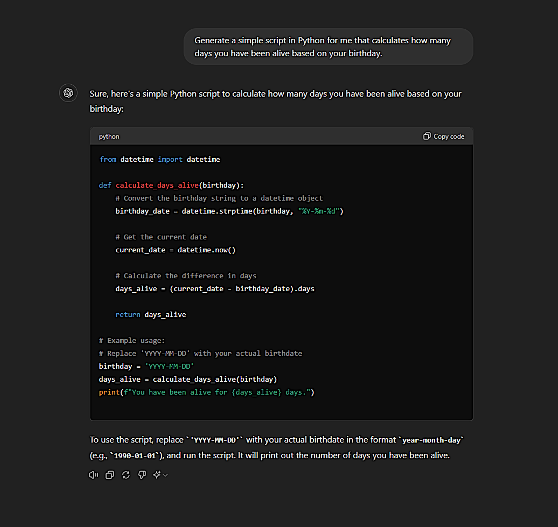558x527 pixels.
Task: Copy the entire response using the copy icon
Action: (x=110, y=475)
